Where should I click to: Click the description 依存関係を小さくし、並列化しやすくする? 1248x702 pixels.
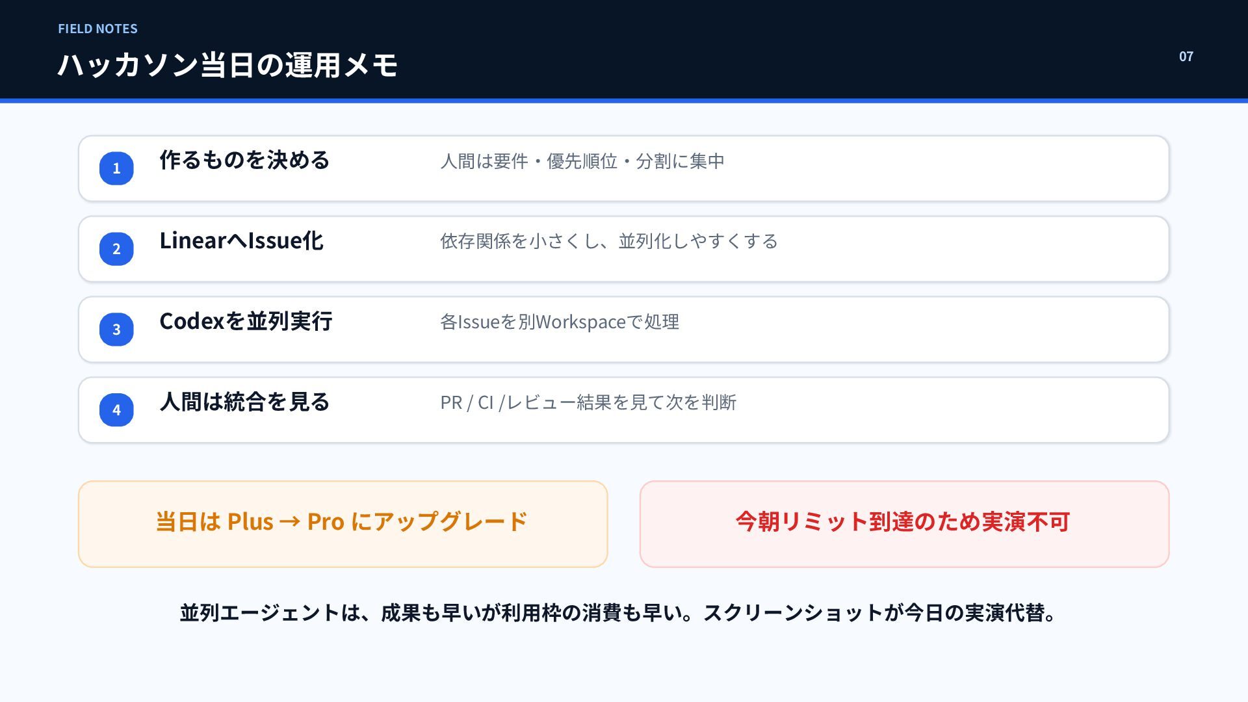tap(609, 242)
